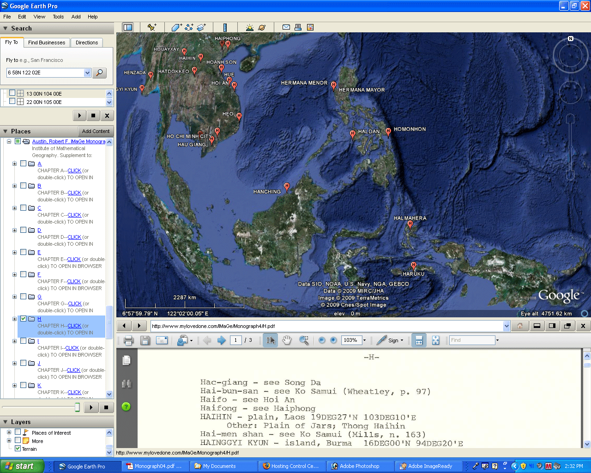Collapse the Places panel header triangle
The image size is (591, 473).
[6, 131]
